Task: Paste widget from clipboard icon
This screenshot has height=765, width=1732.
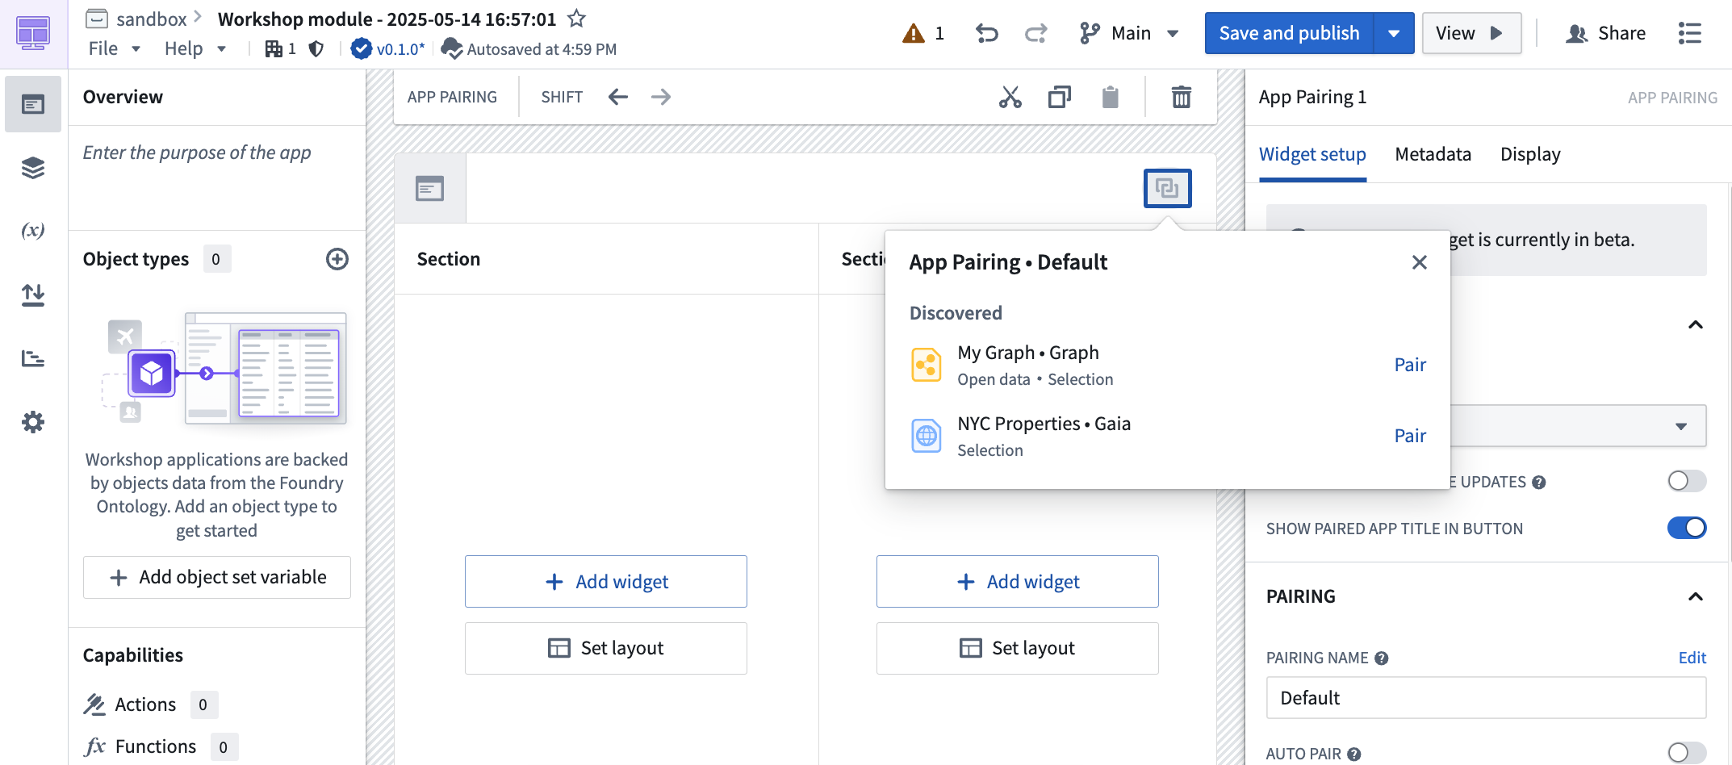Action: coord(1111,97)
